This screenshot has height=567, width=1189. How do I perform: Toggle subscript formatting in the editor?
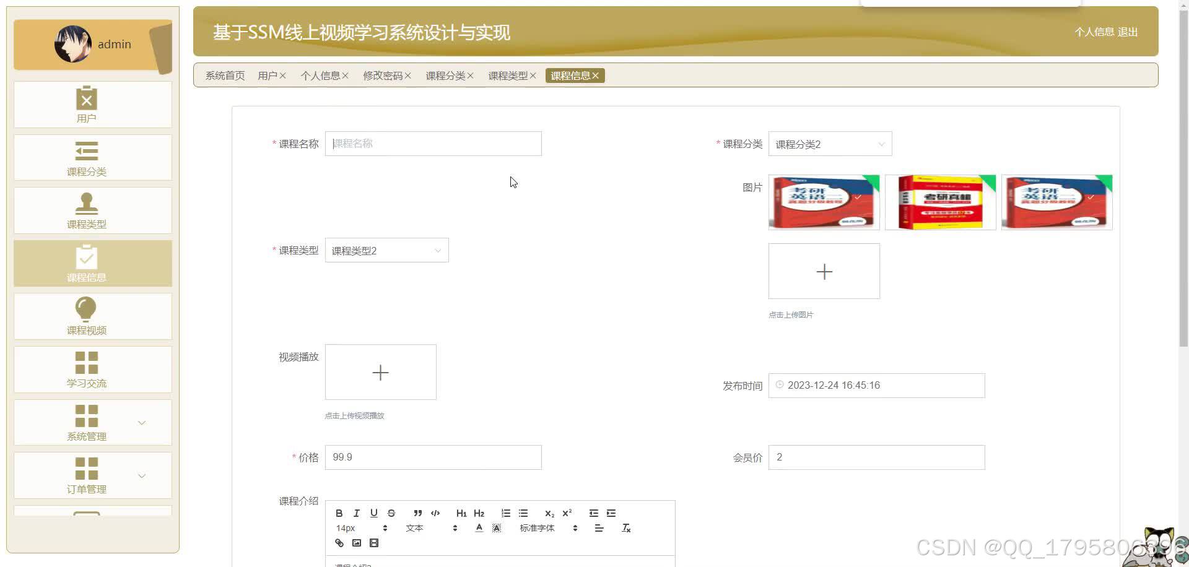(549, 513)
